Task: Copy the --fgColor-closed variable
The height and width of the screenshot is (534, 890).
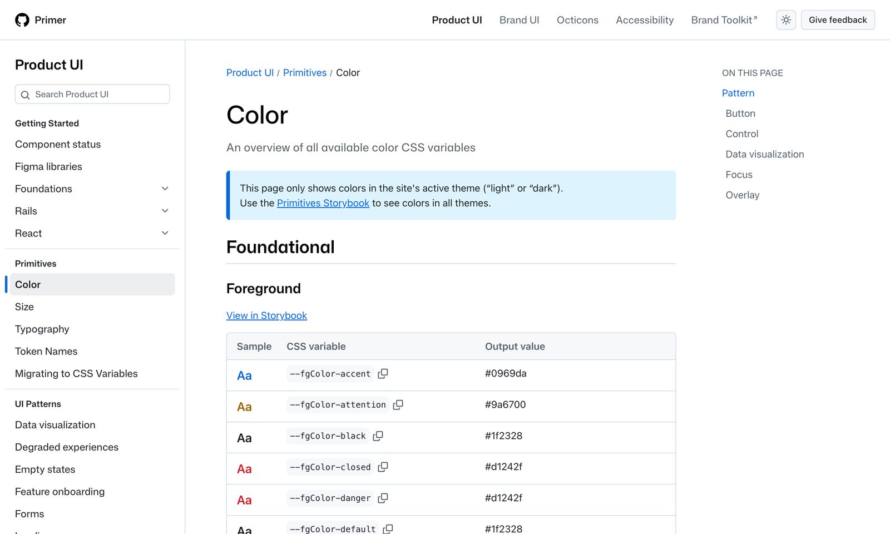Action: point(383,467)
